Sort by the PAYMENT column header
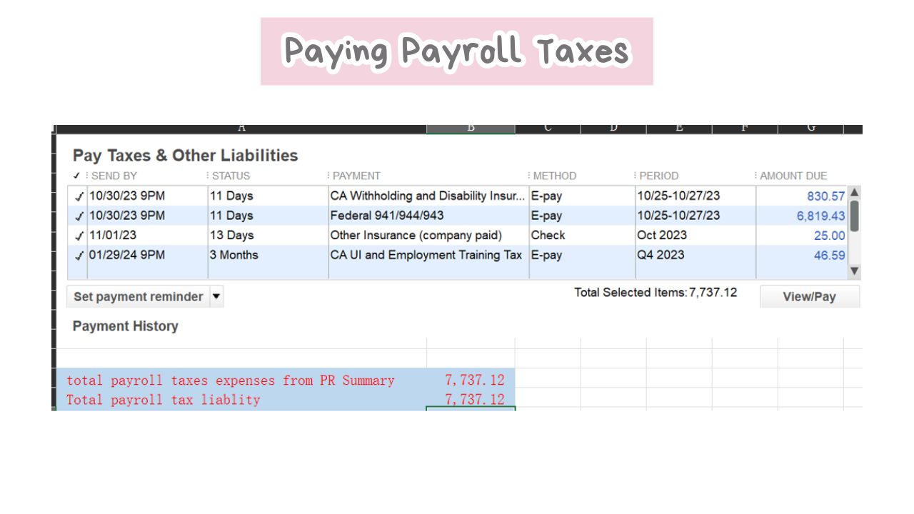This screenshot has height=514, width=914. [x=356, y=176]
